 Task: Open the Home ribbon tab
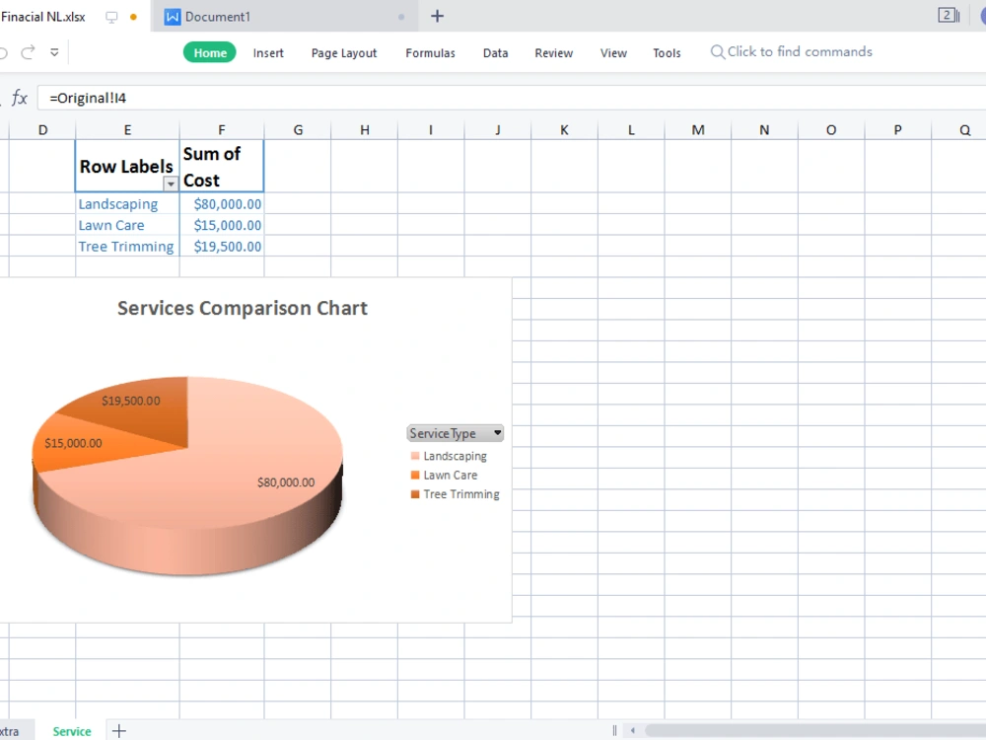(210, 53)
